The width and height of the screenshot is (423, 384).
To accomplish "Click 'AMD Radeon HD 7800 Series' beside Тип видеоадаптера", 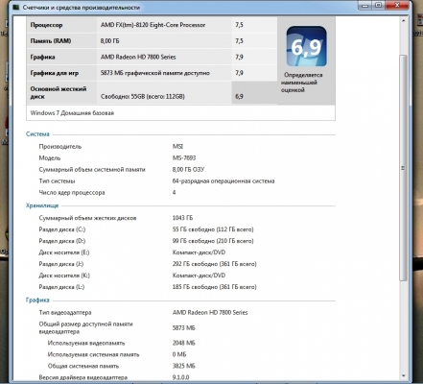I will point(210,313).
